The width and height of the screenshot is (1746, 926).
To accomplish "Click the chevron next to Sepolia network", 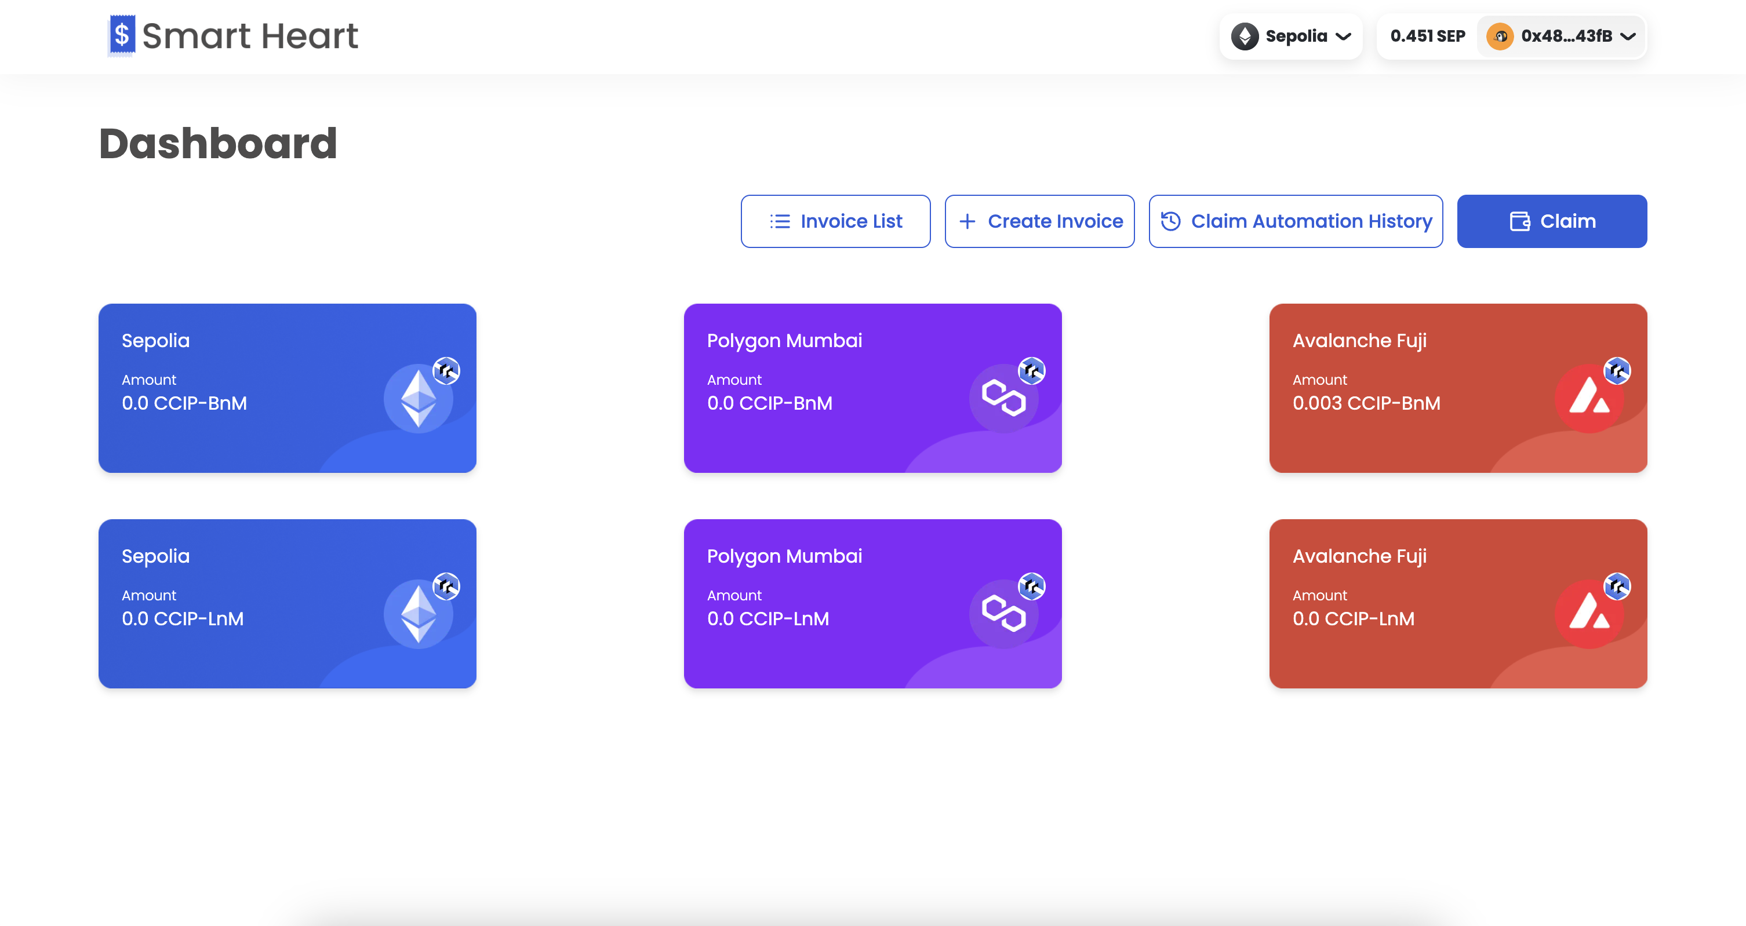I will (x=1343, y=37).
